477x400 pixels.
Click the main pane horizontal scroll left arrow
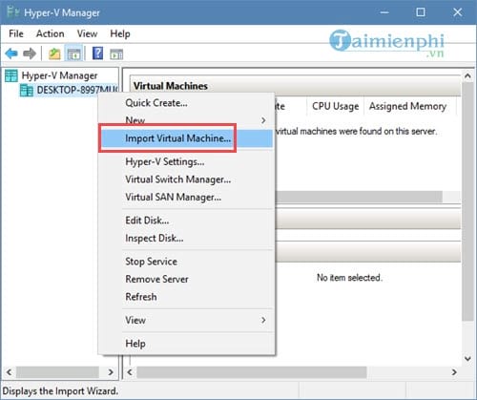130,372
